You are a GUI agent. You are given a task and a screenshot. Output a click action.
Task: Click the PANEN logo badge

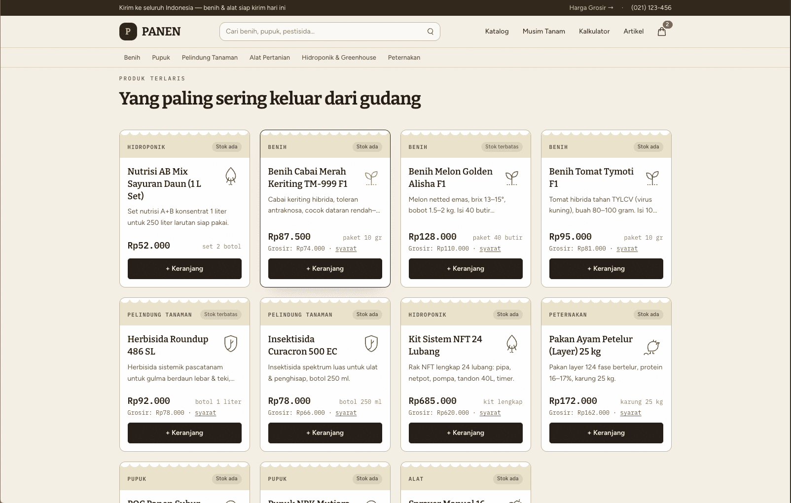click(128, 32)
